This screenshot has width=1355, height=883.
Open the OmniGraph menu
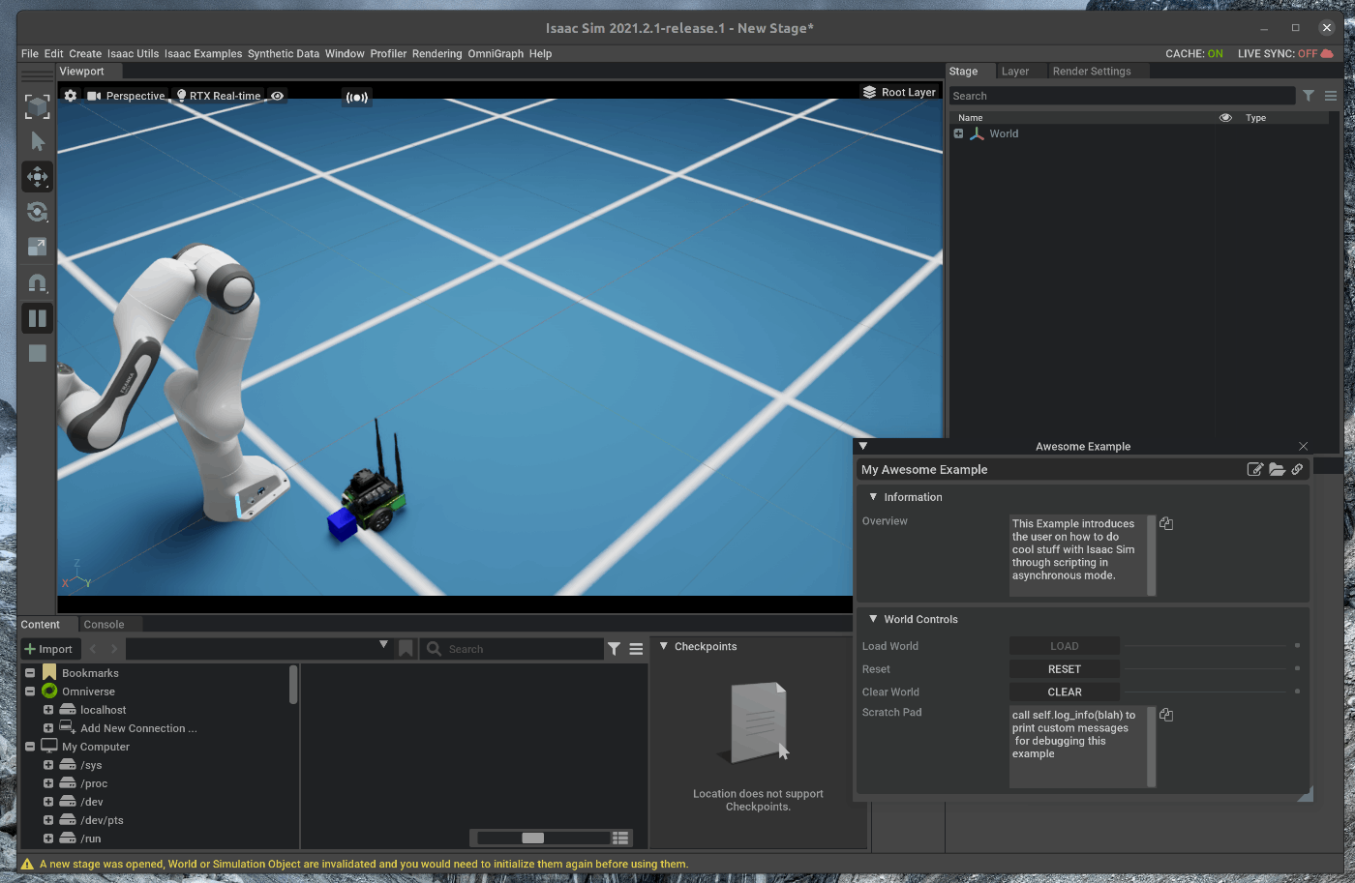(x=496, y=54)
